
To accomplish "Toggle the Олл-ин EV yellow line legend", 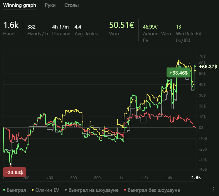I will (x=46, y=190).
